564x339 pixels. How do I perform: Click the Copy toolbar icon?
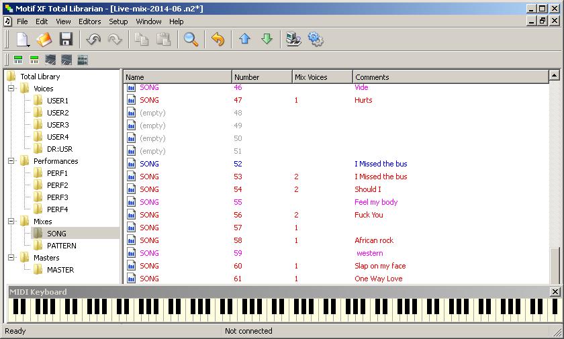[x=142, y=39]
